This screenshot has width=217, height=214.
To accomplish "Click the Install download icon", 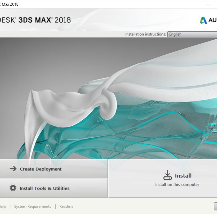I will pyautogui.click(x=168, y=175).
